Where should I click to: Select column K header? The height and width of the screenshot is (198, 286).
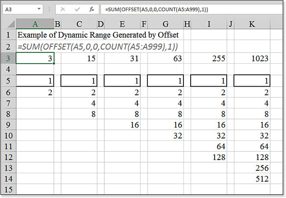[x=252, y=24]
